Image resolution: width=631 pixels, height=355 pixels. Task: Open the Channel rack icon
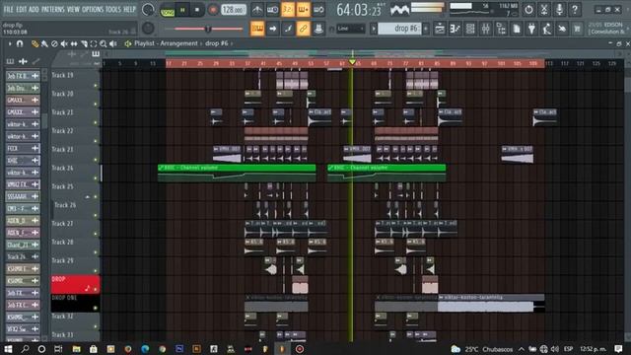coord(470,29)
